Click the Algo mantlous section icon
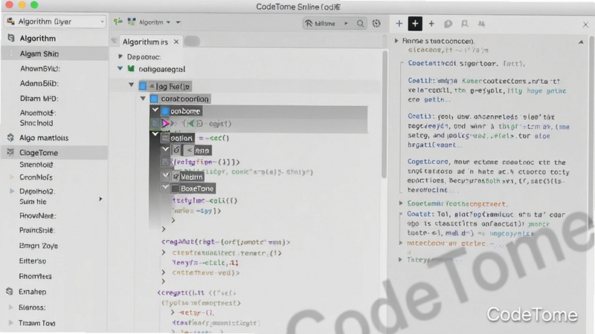Viewport: 595px width, 334px height. [10, 137]
